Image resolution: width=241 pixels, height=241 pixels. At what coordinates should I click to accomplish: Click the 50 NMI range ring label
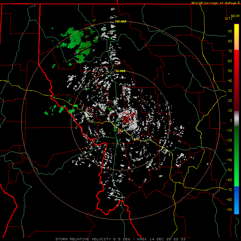click(x=120, y=71)
